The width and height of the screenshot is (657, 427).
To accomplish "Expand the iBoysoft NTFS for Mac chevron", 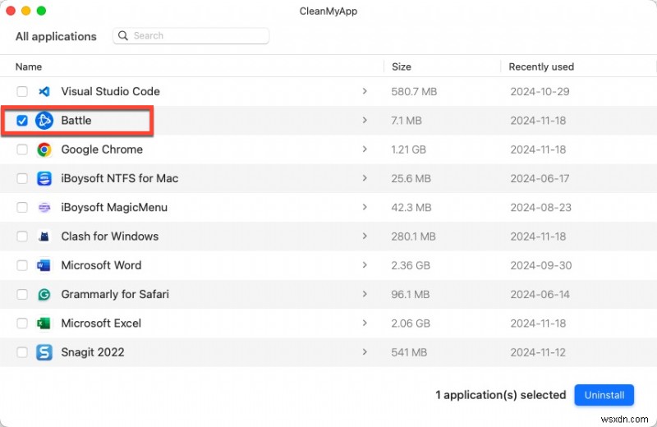I will (365, 178).
